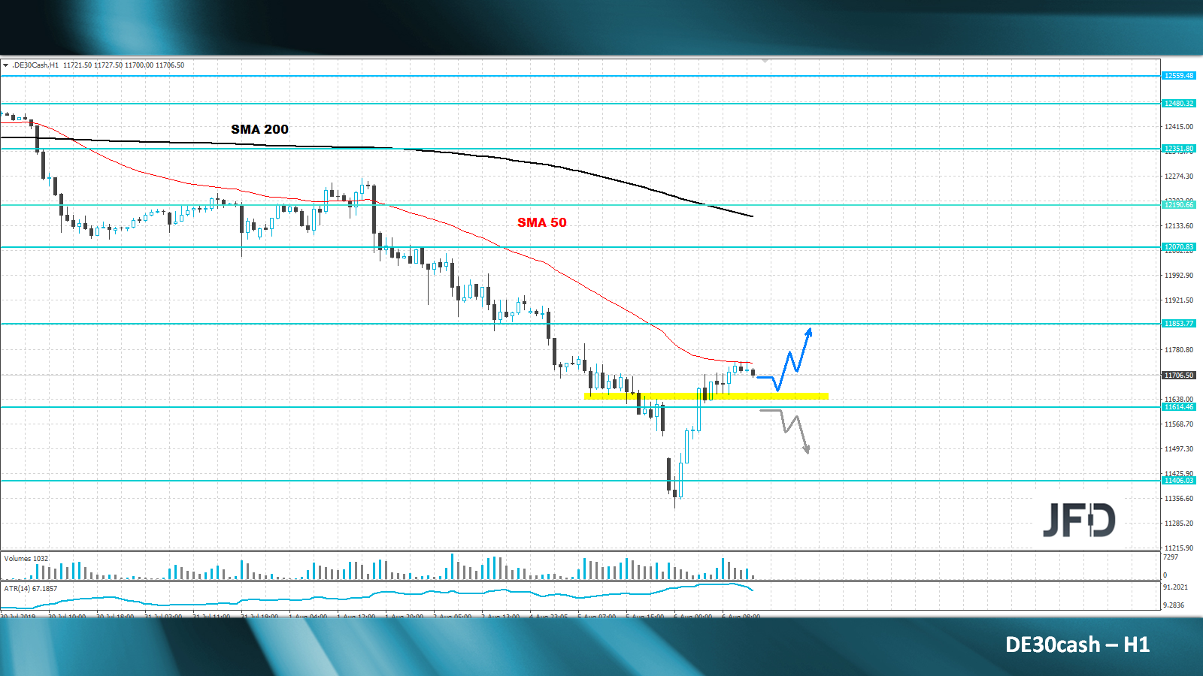Click the 11614.46 price level tag
1203x676 pixels.
click(1179, 407)
